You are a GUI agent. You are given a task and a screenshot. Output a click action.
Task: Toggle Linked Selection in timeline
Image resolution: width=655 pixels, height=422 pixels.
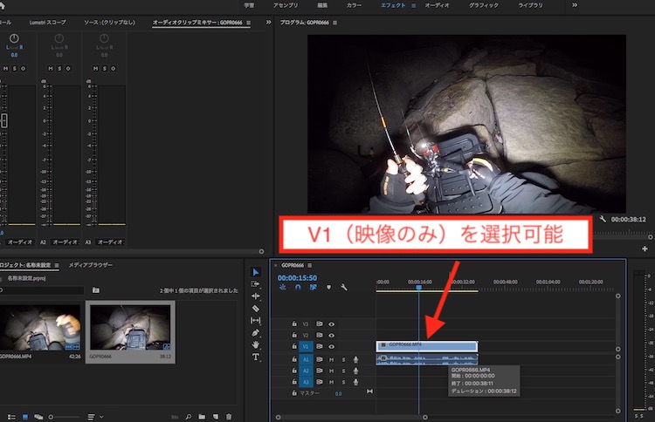313,288
